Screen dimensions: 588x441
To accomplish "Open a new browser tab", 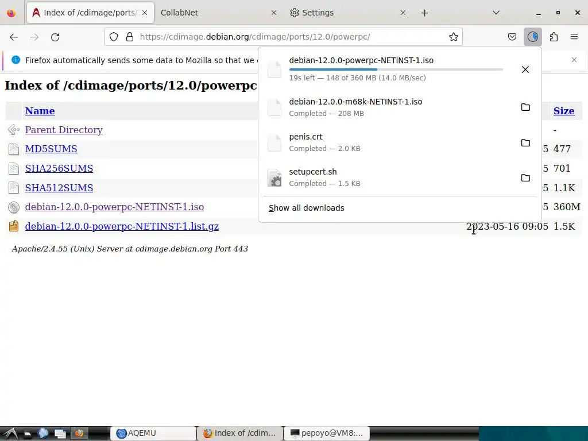I will (x=424, y=13).
